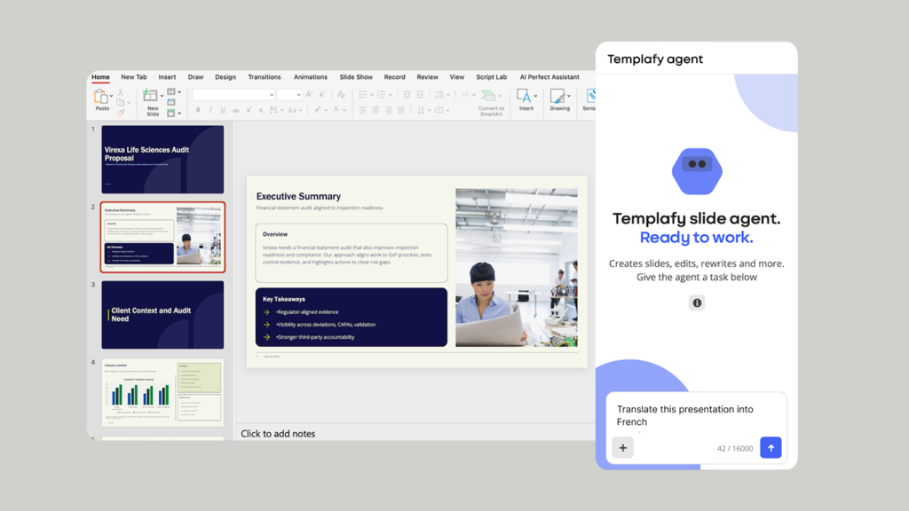Click the photo on the Executive Summary slide
The width and height of the screenshot is (909, 511).
(x=517, y=267)
